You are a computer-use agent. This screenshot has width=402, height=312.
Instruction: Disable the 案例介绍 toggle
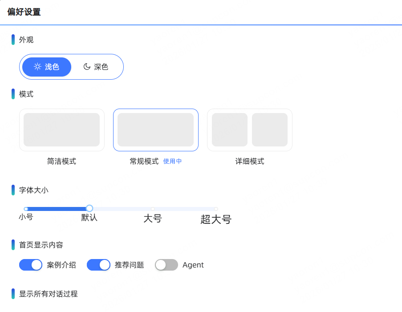point(30,265)
